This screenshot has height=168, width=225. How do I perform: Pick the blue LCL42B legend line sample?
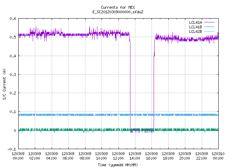coord(209,31)
